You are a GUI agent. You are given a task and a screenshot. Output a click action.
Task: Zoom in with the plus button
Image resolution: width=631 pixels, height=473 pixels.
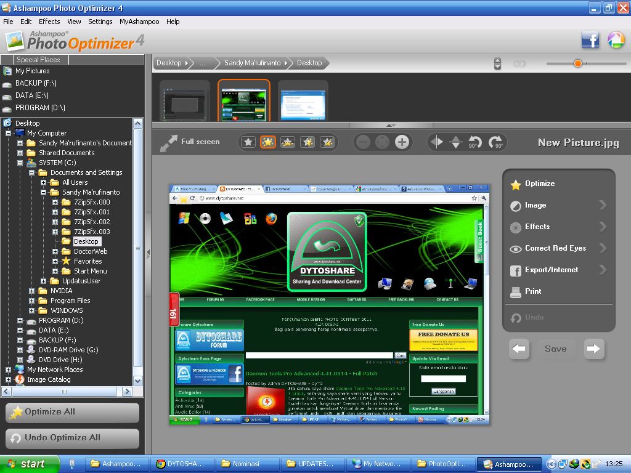pos(402,142)
